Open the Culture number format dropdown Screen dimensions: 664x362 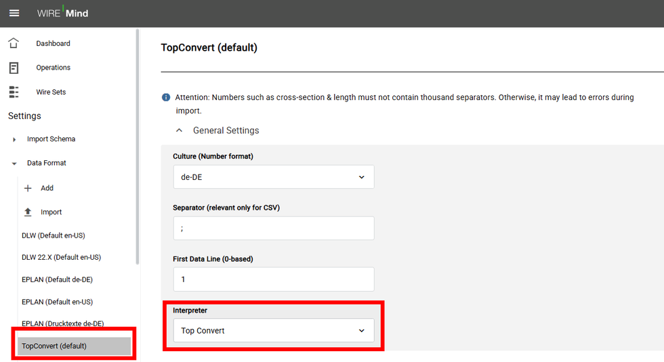[273, 177]
